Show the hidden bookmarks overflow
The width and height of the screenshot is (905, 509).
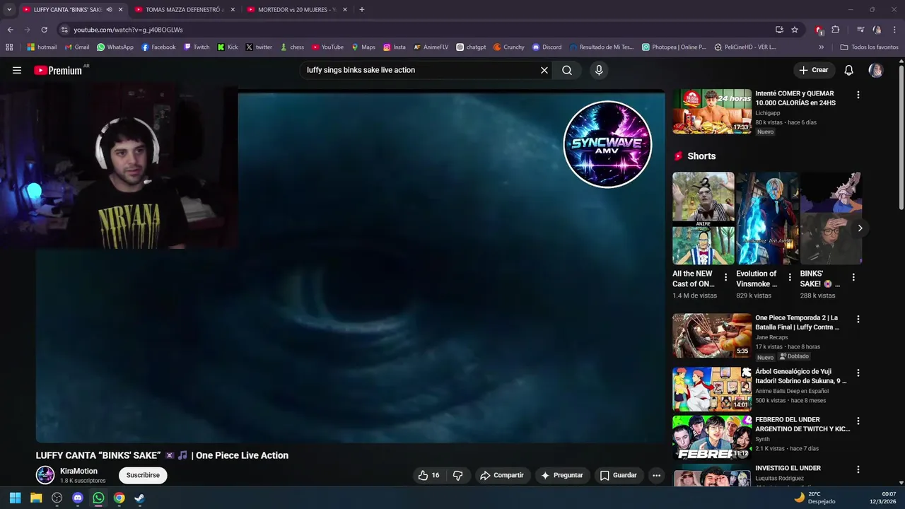[x=821, y=47]
